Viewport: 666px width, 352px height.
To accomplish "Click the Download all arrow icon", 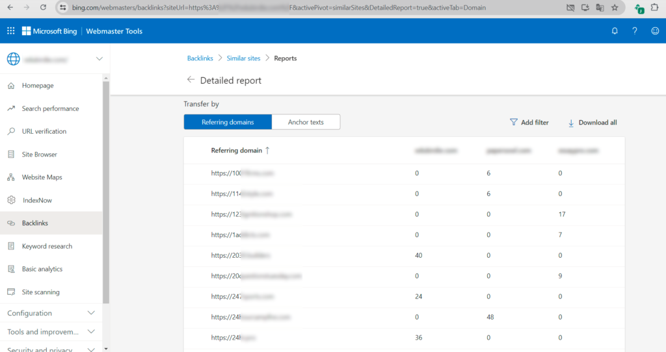I will click(x=571, y=123).
